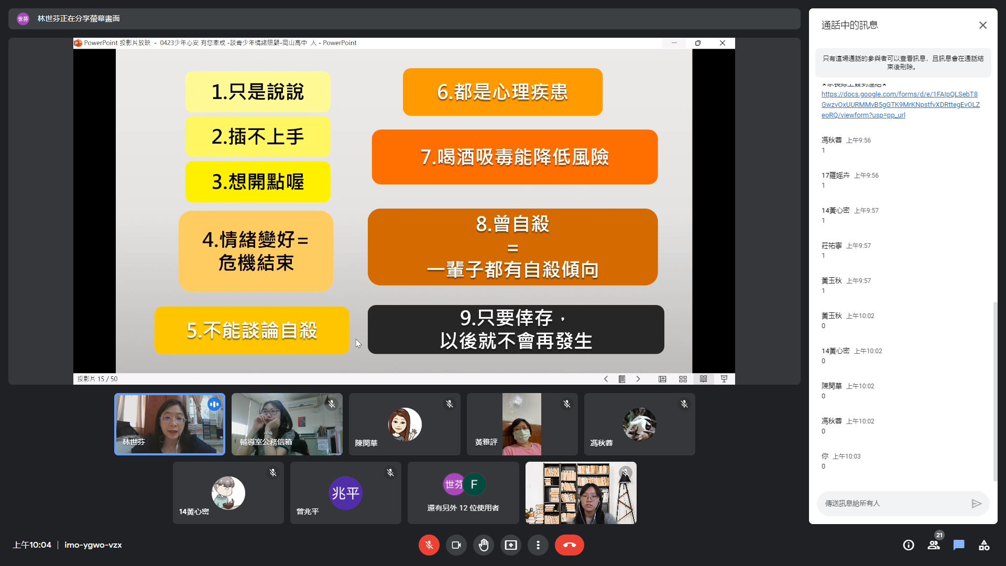Switch to slide sorter view in PowerPoint
The width and height of the screenshot is (1006, 566).
click(x=683, y=379)
